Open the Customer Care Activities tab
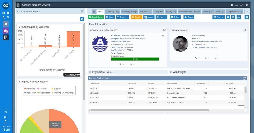 click(189, 12)
